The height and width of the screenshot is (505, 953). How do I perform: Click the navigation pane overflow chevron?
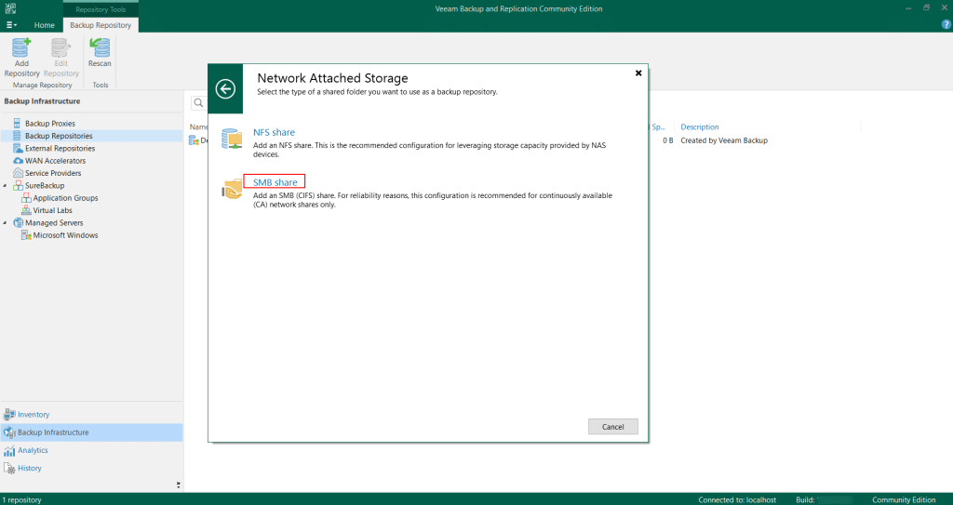click(x=178, y=485)
